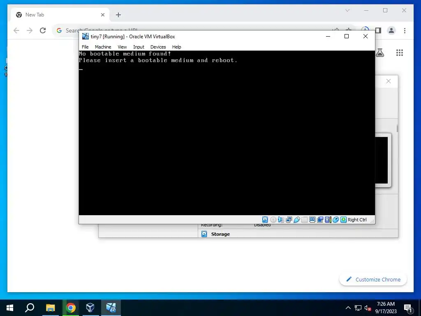Close the tiny7 VirtualBox VM window
Viewport: 421px width, 316px height.
365,36
